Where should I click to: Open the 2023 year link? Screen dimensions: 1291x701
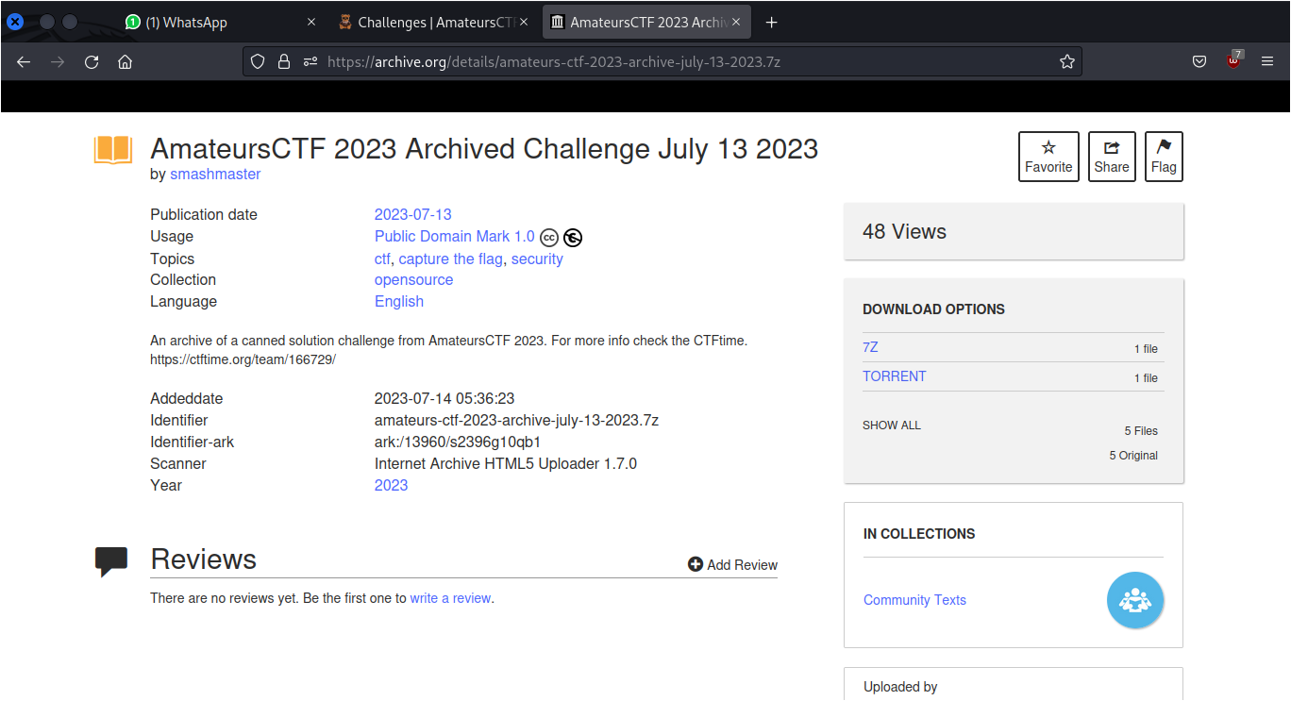tap(391, 485)
